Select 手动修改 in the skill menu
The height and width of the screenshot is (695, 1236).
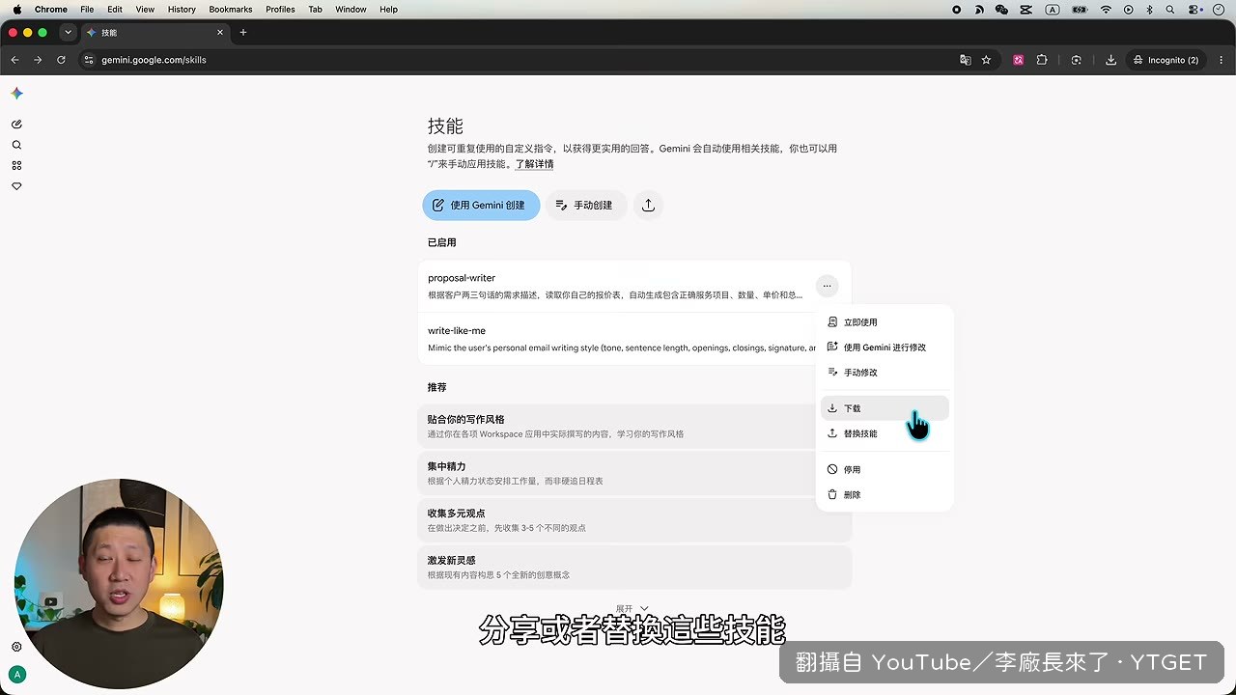point(885,373)
